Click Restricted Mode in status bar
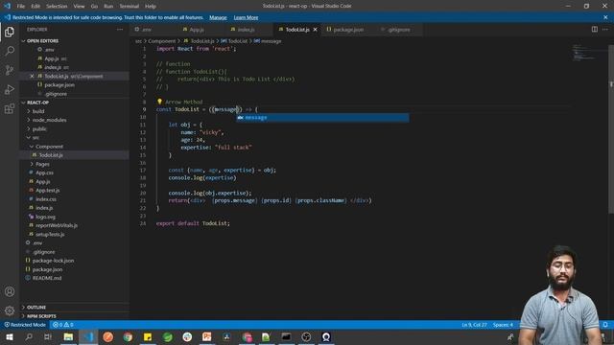The height and width of the screenshot is (345, 614). pyautogui.click(x=25, y=325)
